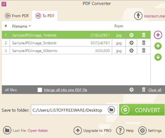This screenshot has width=165, height=138.
Task: Click the trash icon beside Clear all
Action: click(x=144, y=89)
